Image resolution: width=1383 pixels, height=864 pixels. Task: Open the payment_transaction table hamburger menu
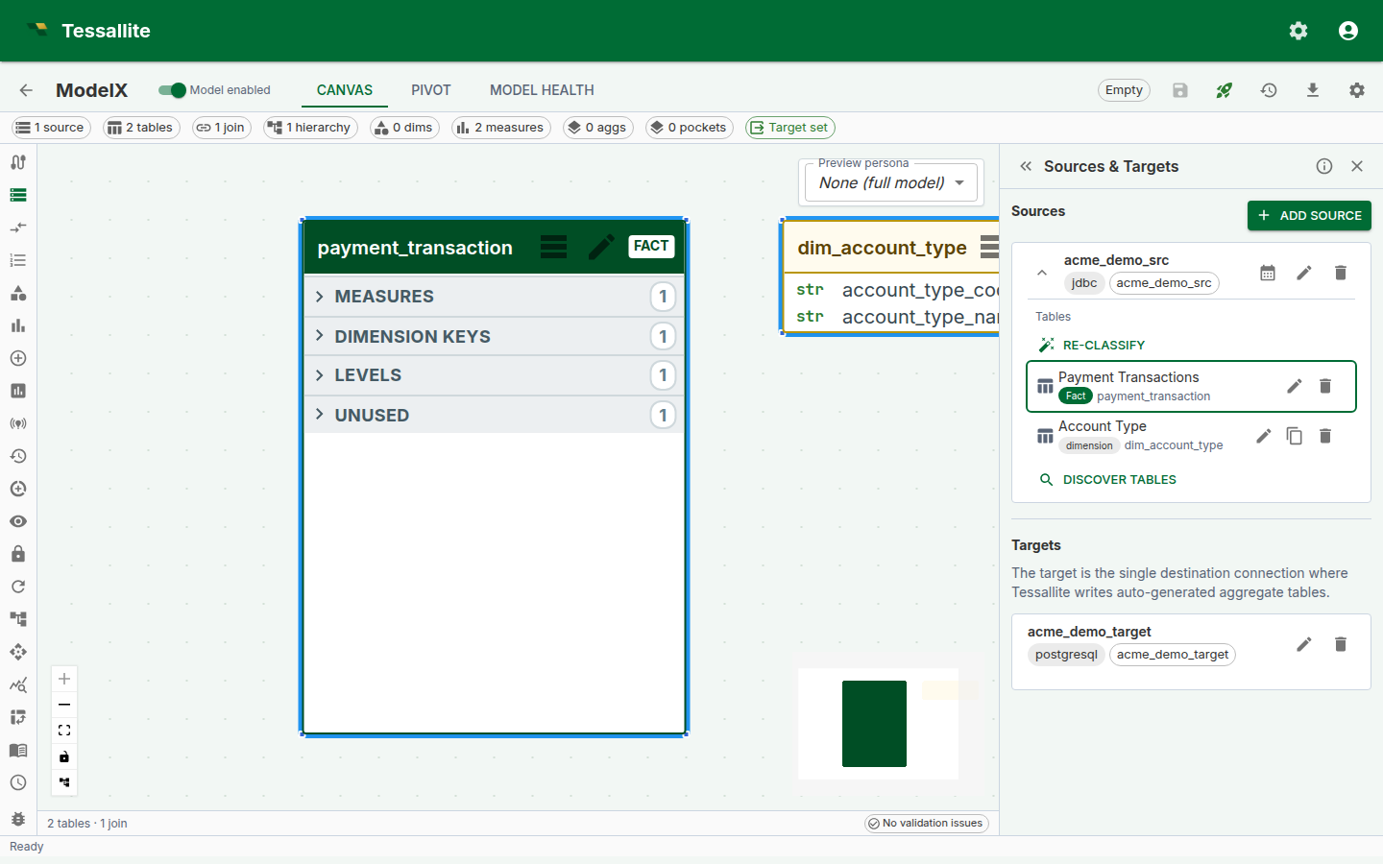pos(553,247)
